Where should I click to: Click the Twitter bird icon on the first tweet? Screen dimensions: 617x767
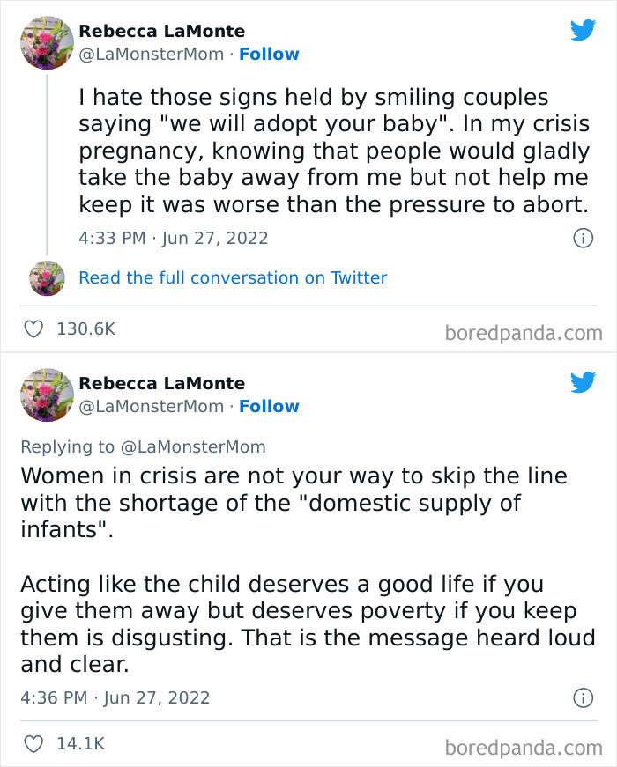583,29
